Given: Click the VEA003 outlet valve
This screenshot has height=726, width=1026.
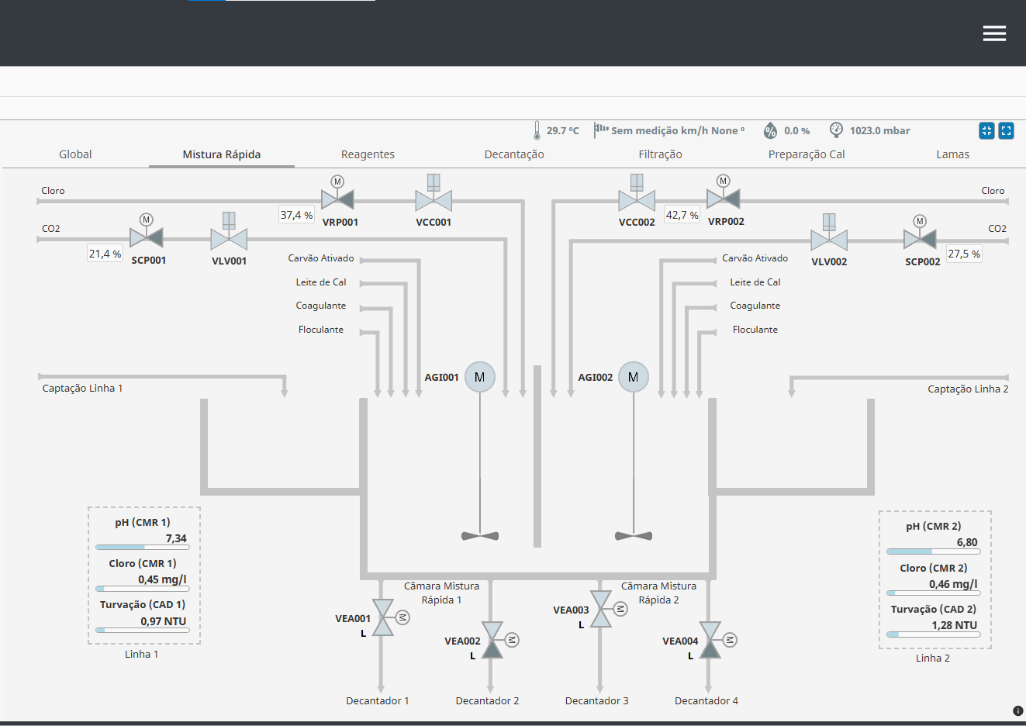Looking at the screenshot, I should tap(601, 610).
